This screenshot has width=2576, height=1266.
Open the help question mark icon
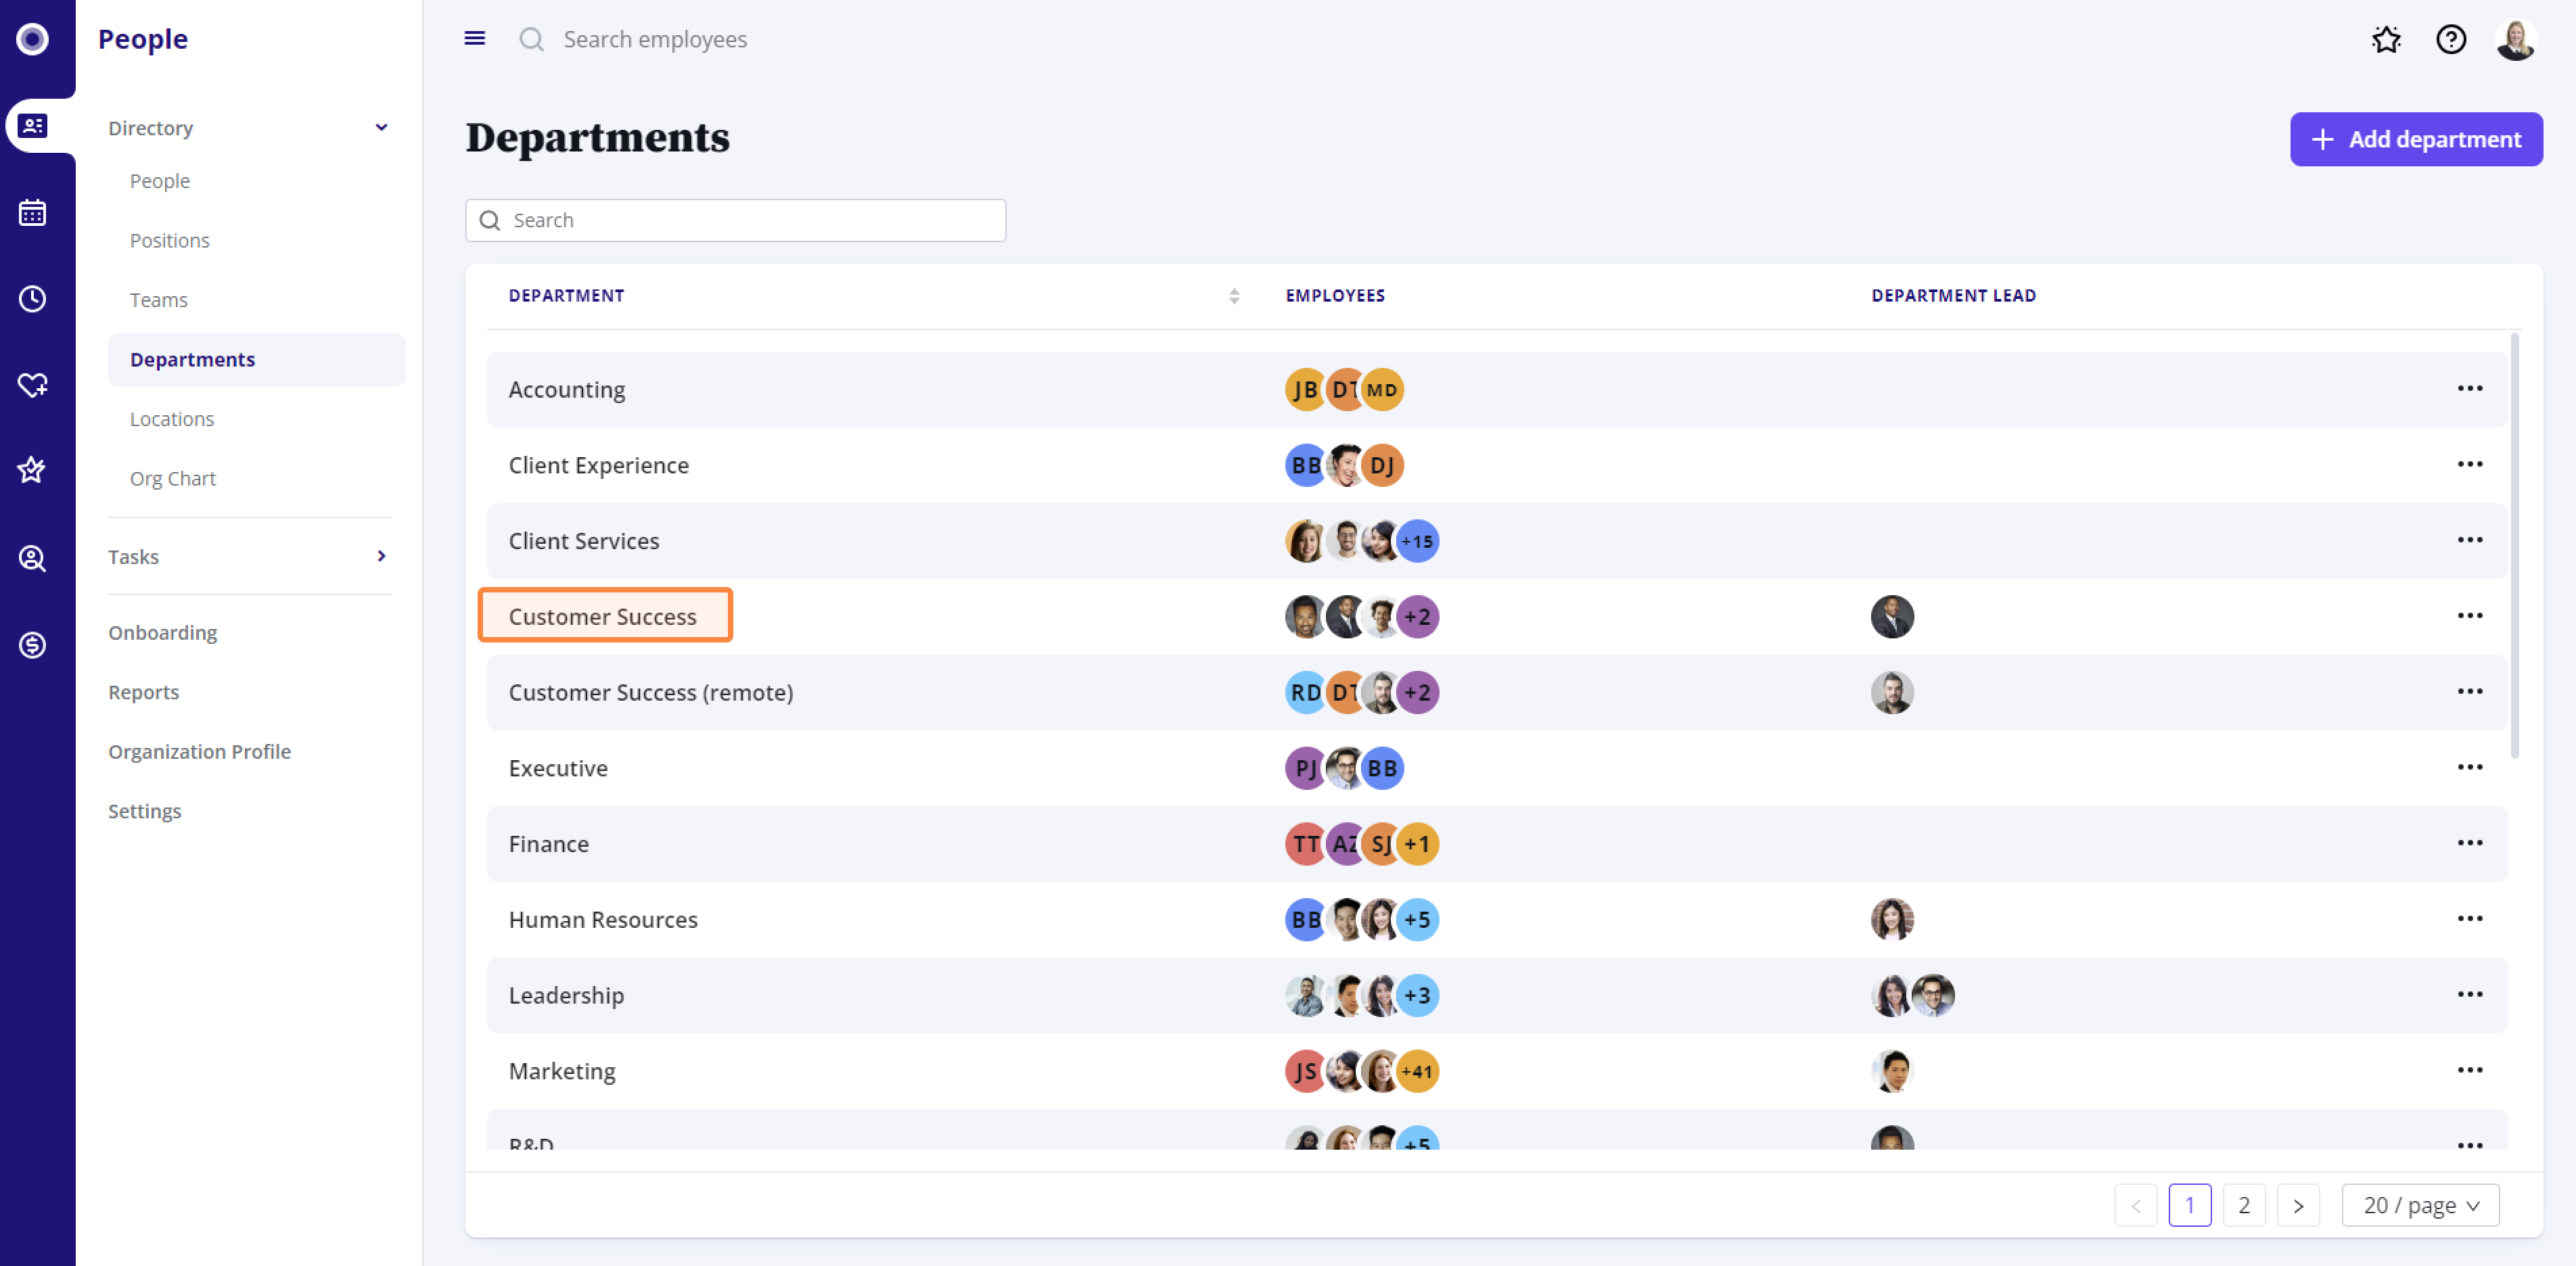click(x=2450, y=39)
